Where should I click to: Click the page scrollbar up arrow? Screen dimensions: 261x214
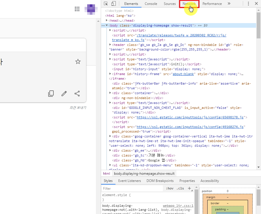coord(98,21)
